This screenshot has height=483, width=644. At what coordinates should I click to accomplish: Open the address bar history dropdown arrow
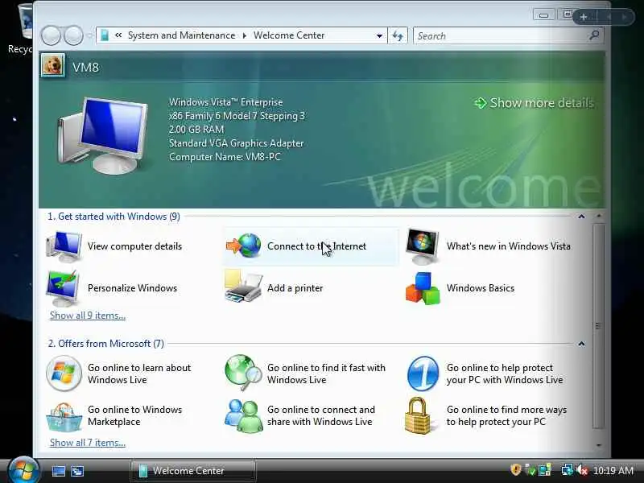pyautogui.click(x=379, y=35)
